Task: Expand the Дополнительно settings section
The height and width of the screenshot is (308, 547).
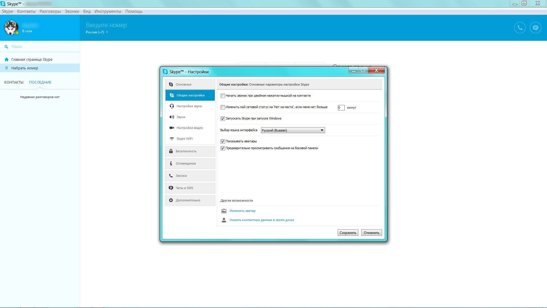Action: pos(190,200)
